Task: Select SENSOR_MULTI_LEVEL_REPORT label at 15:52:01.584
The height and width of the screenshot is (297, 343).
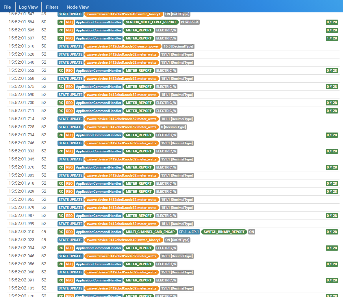Action: (151, 22)
